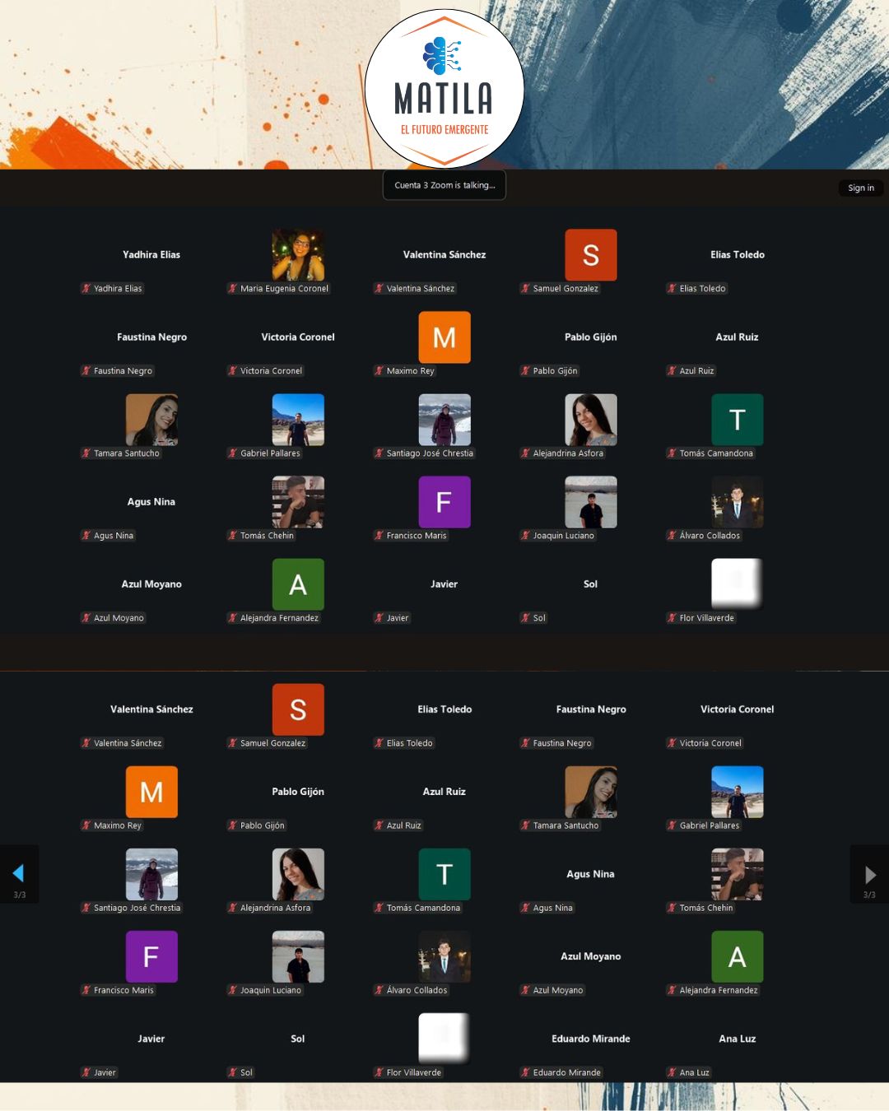Click Tamara Santucho's photo in the upper grid
889x1111 pixels.
point(151,420)
